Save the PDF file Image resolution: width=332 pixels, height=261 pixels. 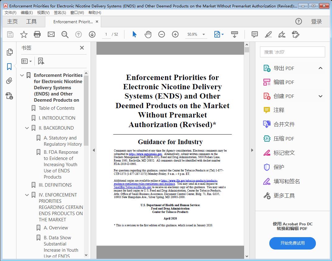click(x=10, y=34)
